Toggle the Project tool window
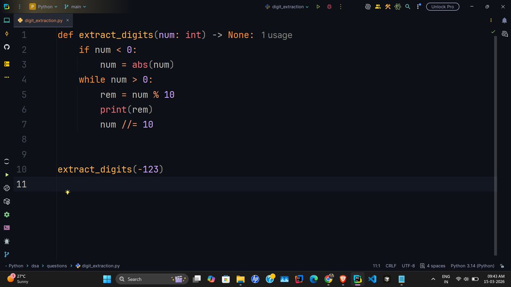The image size is (511, 287). coord(6,20)
